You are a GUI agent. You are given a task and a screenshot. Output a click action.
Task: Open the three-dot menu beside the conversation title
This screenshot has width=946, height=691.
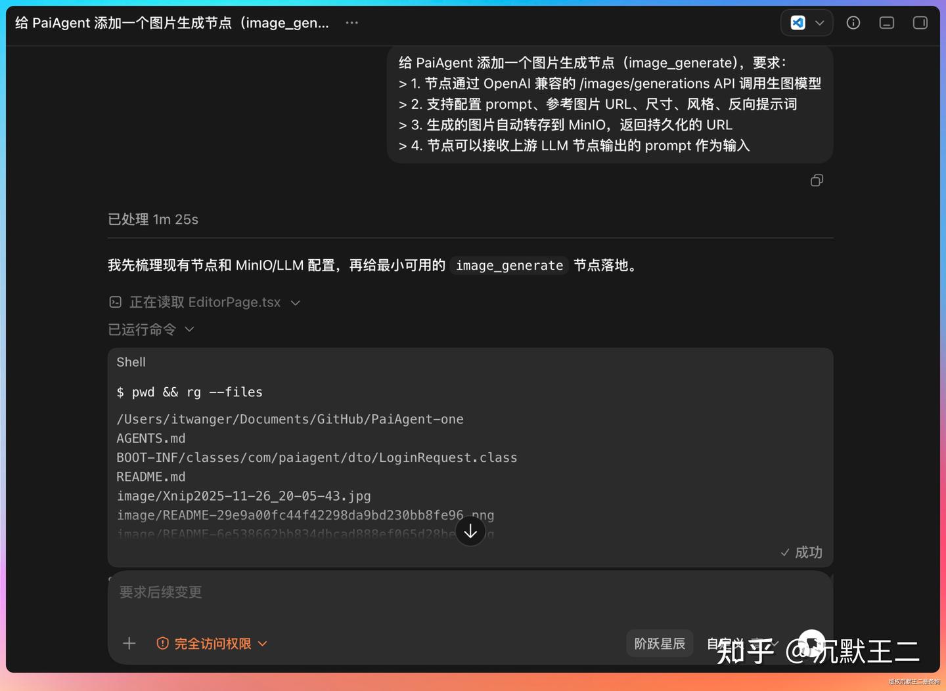(352, 23)
